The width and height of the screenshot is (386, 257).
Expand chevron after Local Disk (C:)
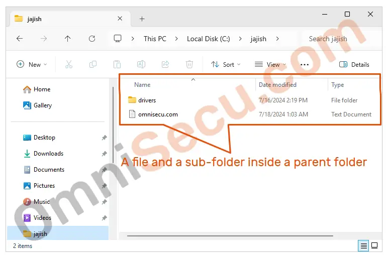click(x=240, y=39)
